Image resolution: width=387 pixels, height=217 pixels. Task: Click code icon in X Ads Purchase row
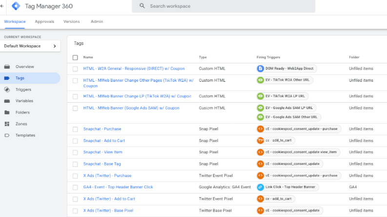click(261, 176)
